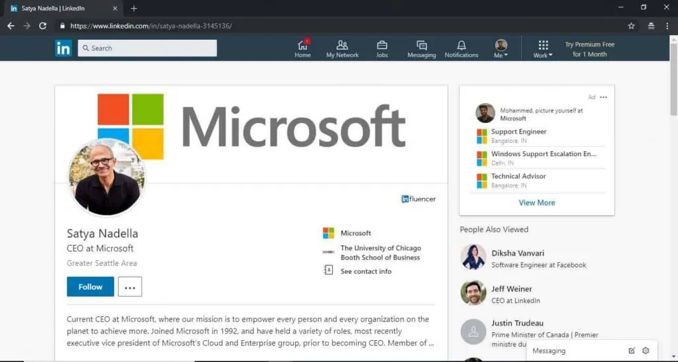Click the address bar URL

point(151,26)
